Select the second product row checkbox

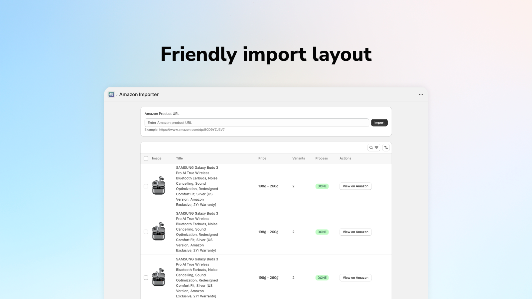[146, 232]
